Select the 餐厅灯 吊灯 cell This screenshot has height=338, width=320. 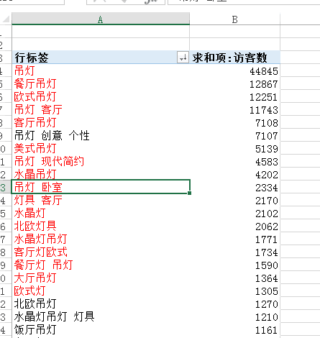point(101,265)
